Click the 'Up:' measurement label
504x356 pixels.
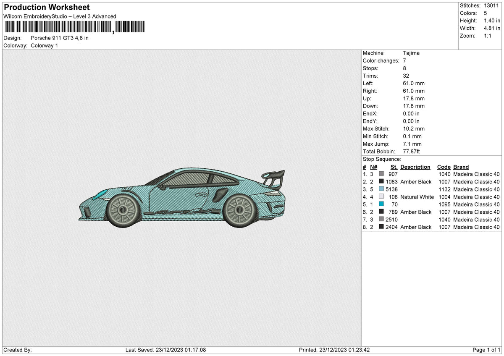[367, 98]
